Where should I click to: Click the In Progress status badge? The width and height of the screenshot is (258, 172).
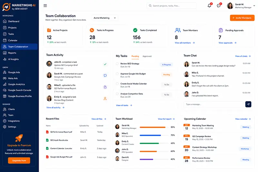(166, 65)
